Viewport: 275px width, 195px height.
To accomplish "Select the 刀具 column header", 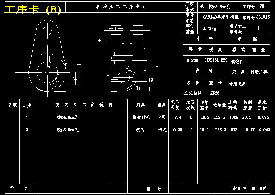I will (x=141, y=105).
